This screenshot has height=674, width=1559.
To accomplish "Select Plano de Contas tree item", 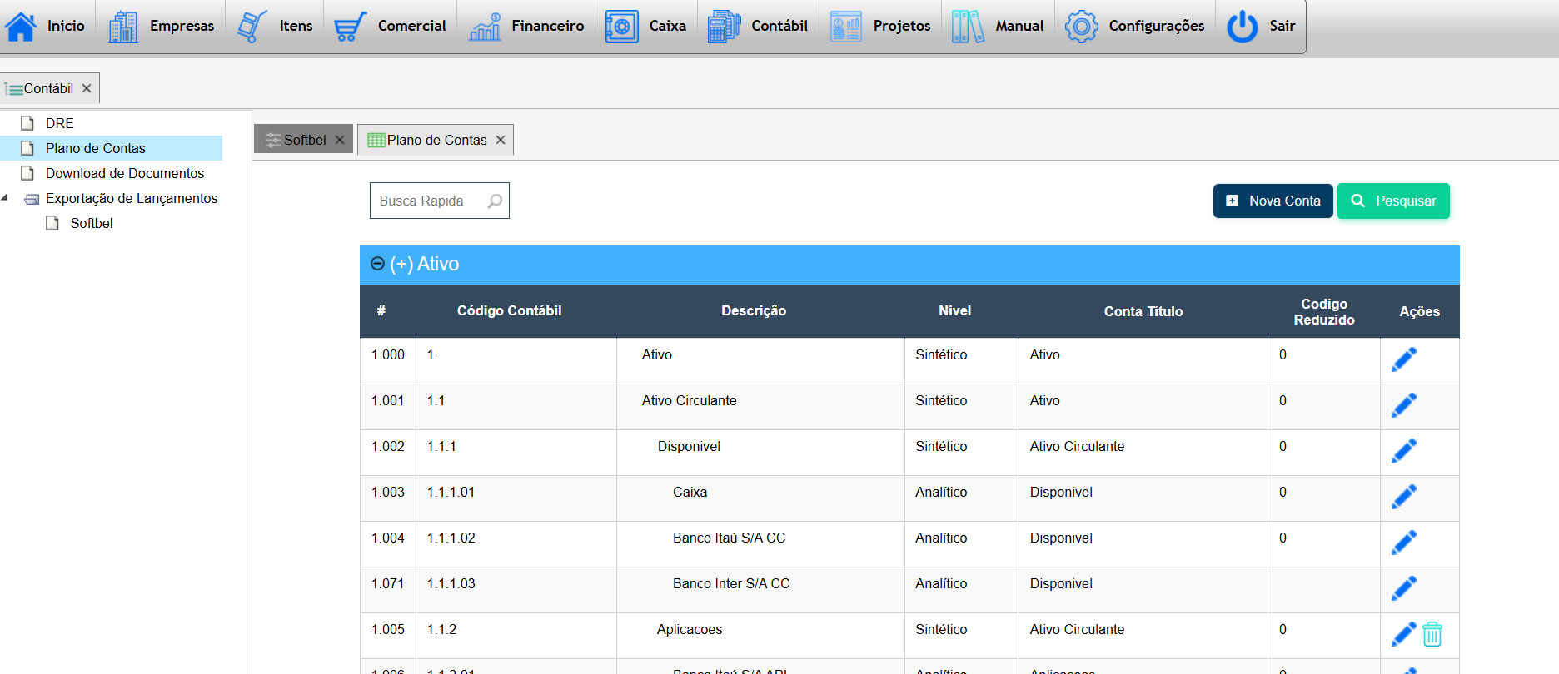I will coord(96,148).
